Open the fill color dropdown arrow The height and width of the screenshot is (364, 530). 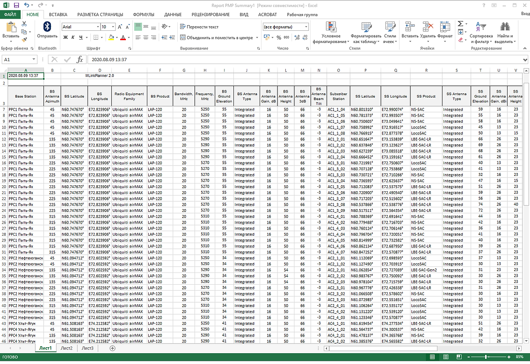116,37
